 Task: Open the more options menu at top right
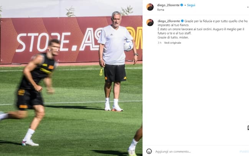tap(248, 7)
